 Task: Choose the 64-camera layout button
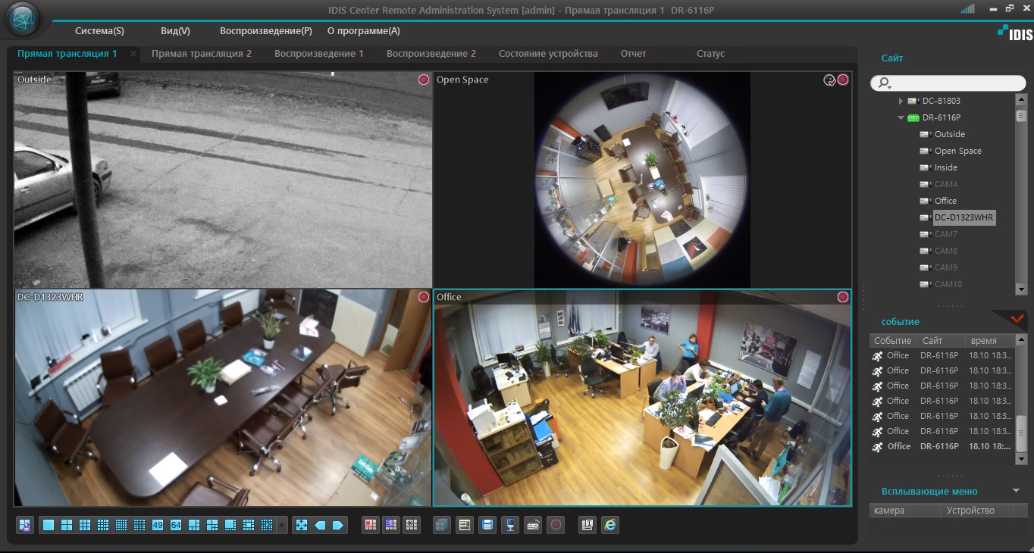point(176,525)
